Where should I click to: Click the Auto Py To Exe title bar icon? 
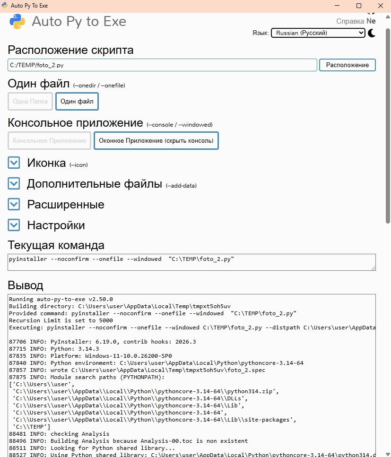6,6
